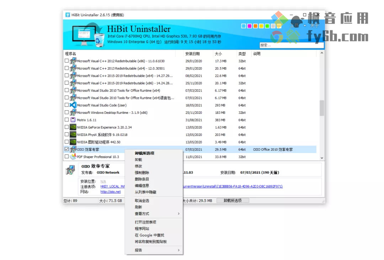This screenshot has width=384, height=260.
Task: Click the Visual Studio Code program icon
Action: pyautogui.click(x=73, y=105)
